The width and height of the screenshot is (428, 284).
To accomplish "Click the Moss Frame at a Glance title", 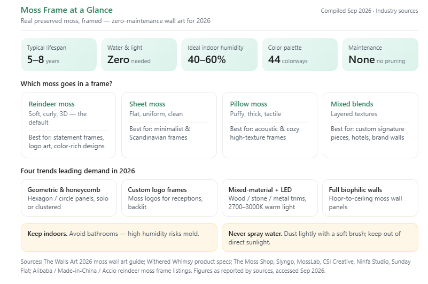I will [x=67, y=10].
